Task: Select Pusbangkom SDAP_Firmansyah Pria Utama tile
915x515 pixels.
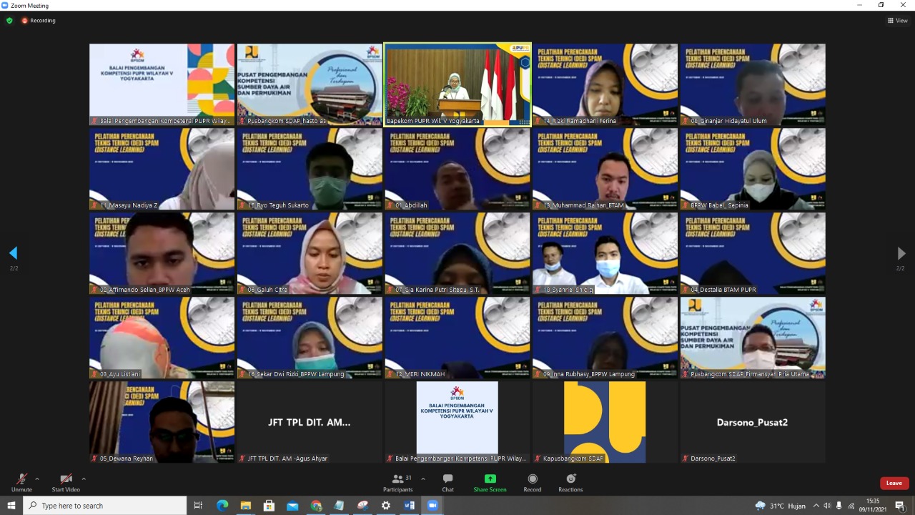Action: [753, 338]
